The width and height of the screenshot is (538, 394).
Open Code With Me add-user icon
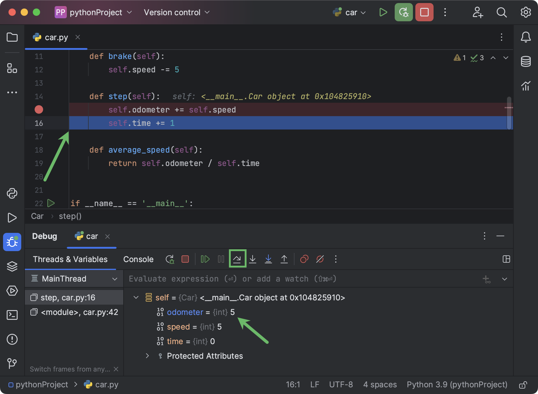pyautogui.click(x=478, y=12)
